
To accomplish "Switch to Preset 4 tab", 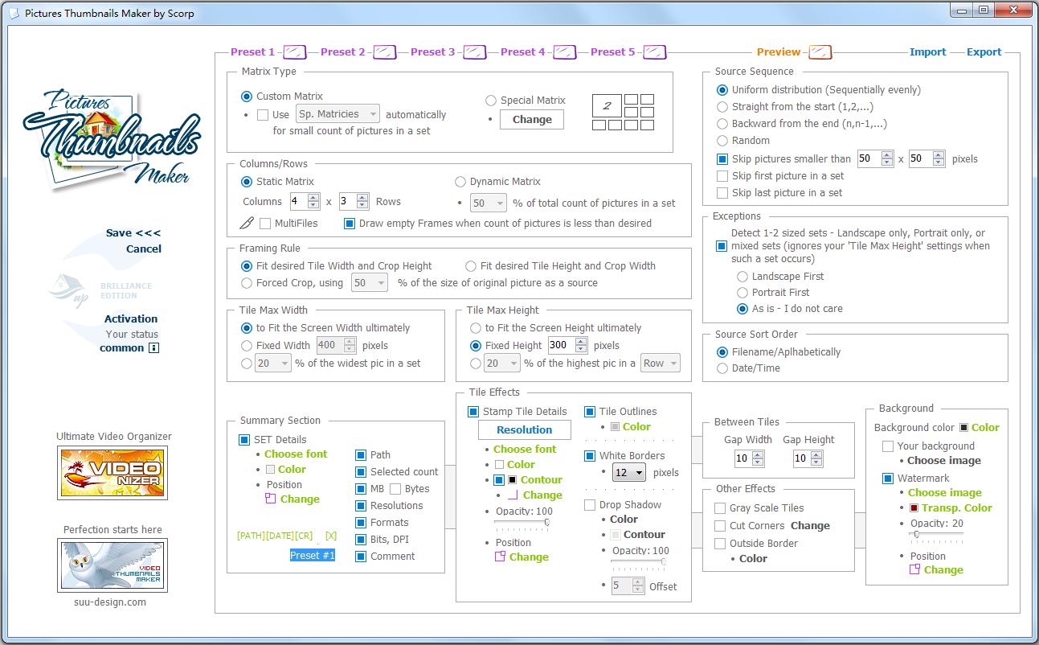I will click(522, 52).
